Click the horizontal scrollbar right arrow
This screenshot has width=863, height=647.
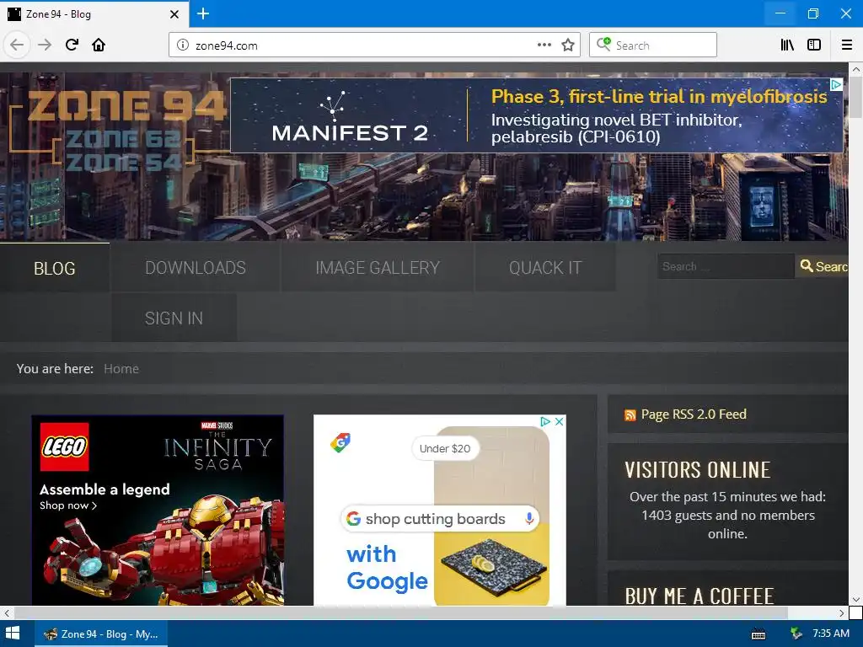pos(842,613)
